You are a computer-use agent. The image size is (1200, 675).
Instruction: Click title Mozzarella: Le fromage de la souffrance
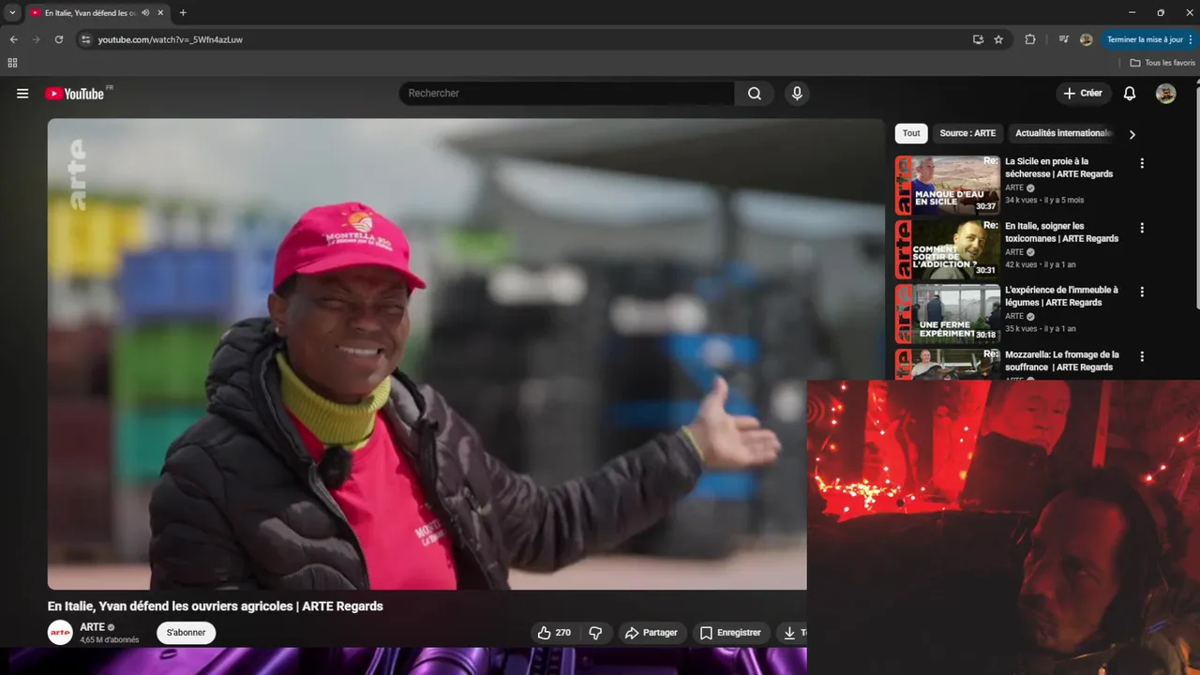[1062, 361]
